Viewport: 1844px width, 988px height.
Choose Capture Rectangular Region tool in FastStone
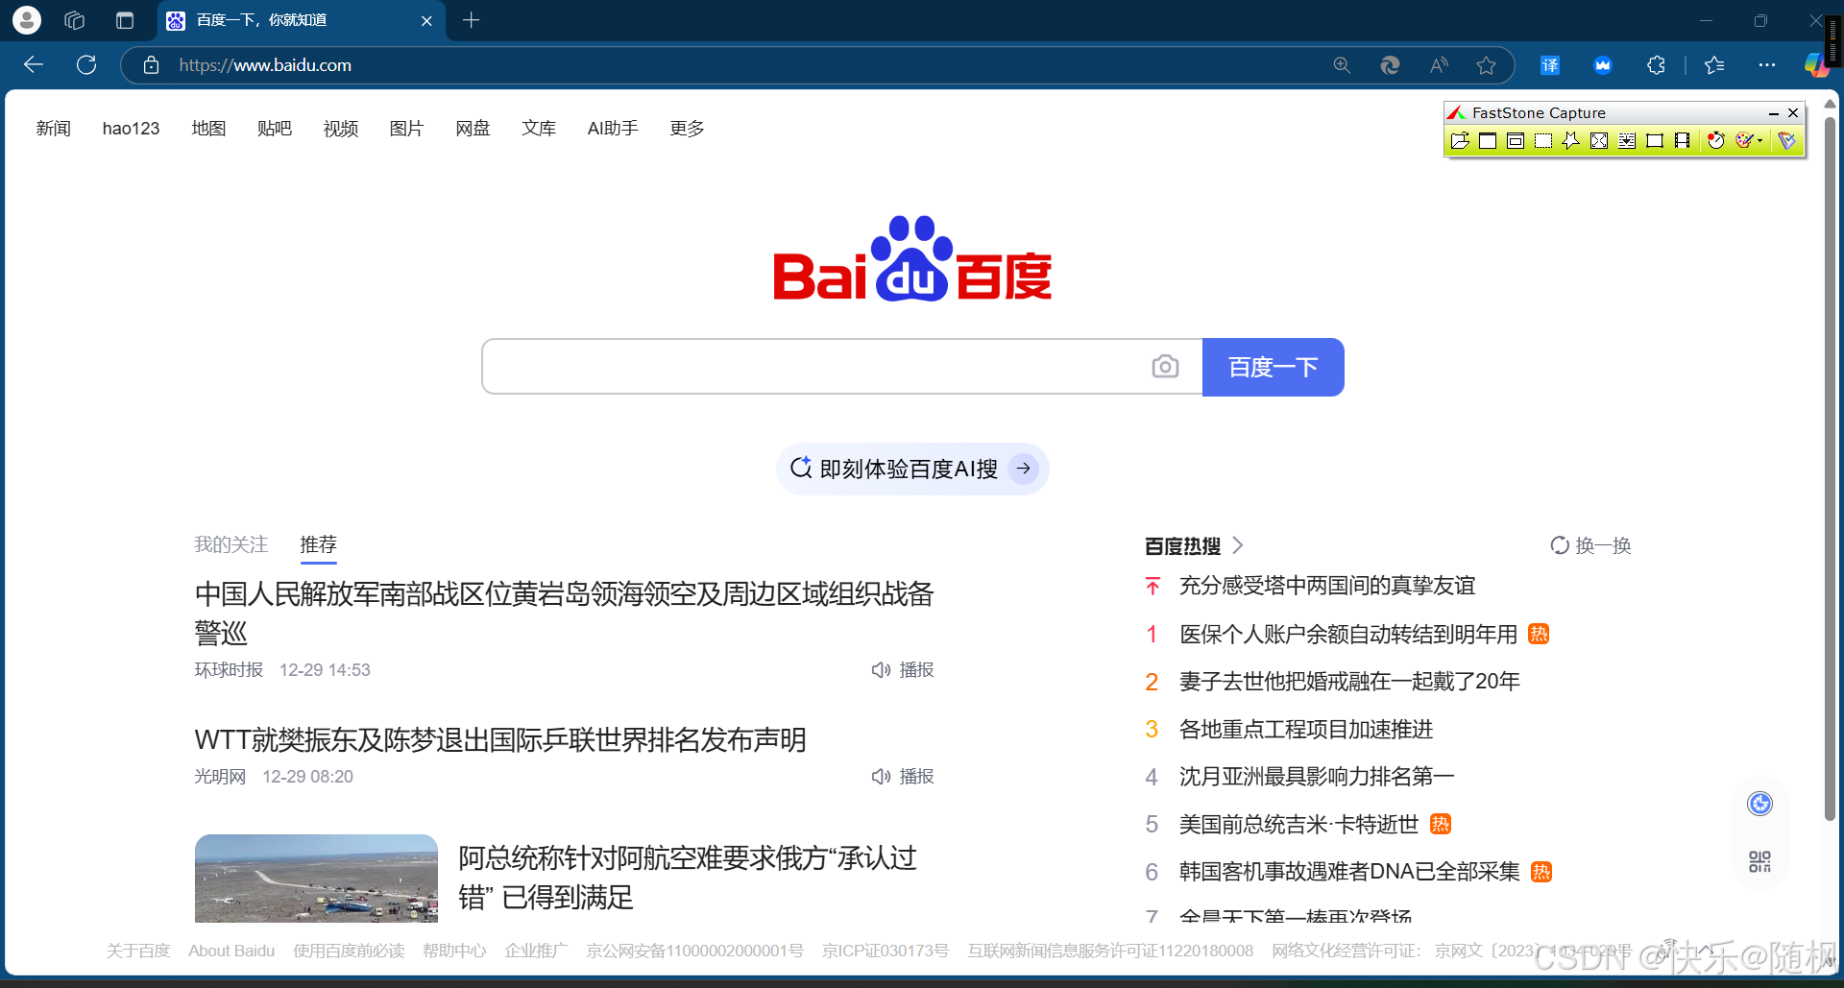(1543, 141)
